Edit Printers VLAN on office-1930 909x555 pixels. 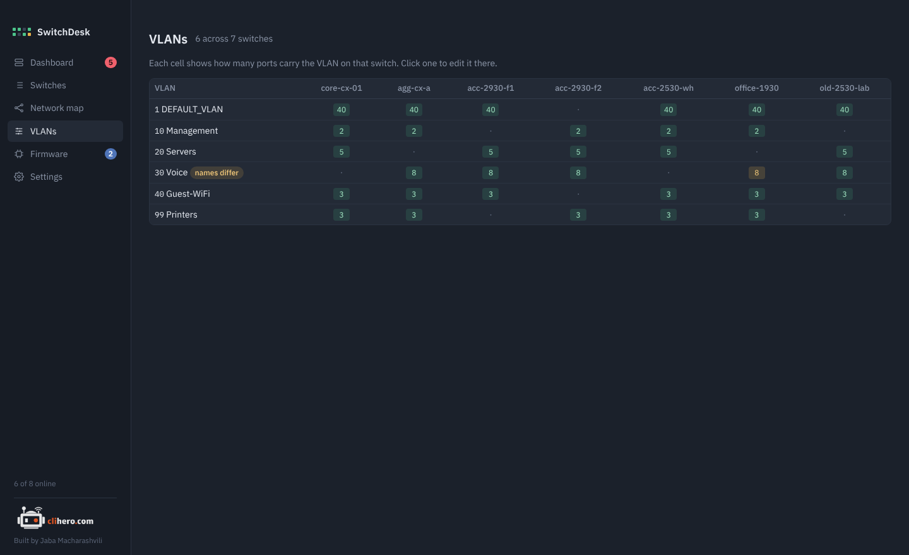(756, 215)
